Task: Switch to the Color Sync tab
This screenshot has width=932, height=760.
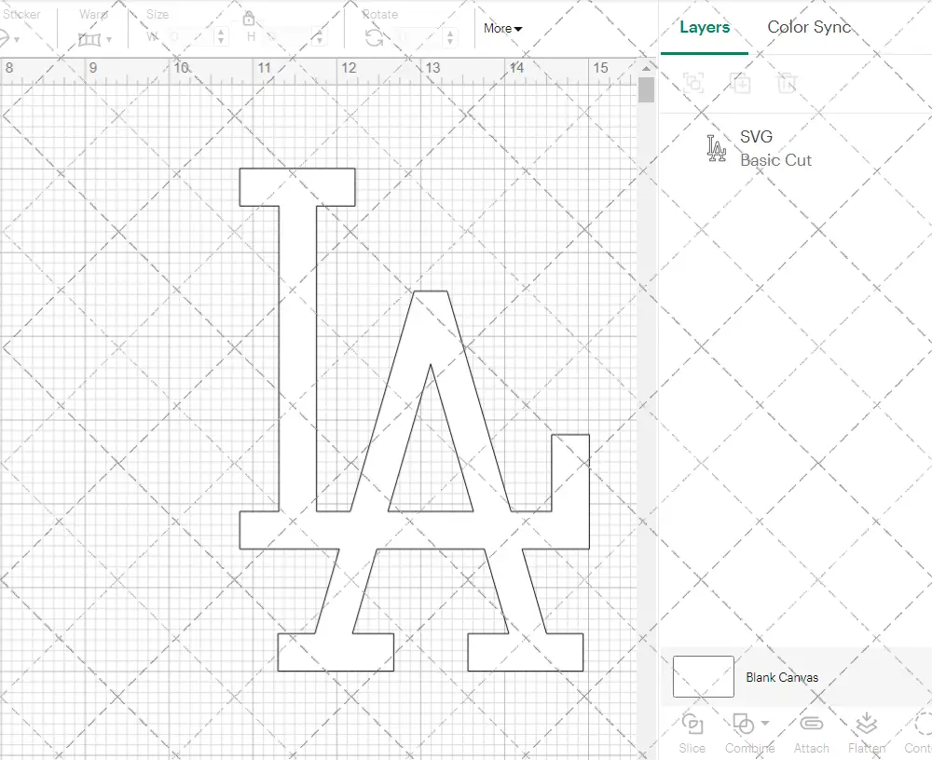Action: [809, 27]
